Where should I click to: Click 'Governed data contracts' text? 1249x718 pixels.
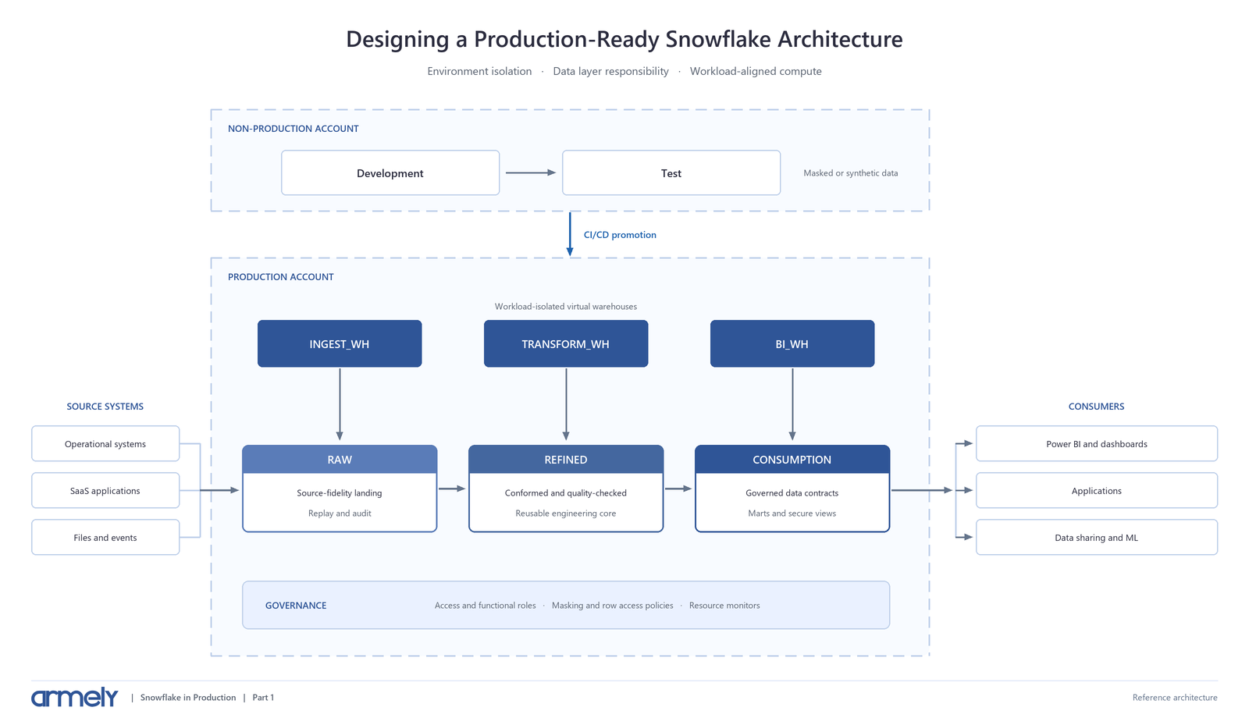click(x=792, y=493)
